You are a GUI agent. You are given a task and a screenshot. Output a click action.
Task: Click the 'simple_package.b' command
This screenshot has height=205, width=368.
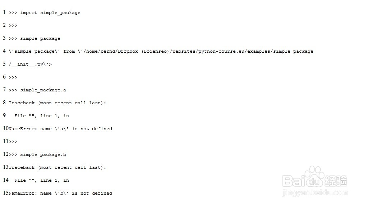[x=43, y=155]
